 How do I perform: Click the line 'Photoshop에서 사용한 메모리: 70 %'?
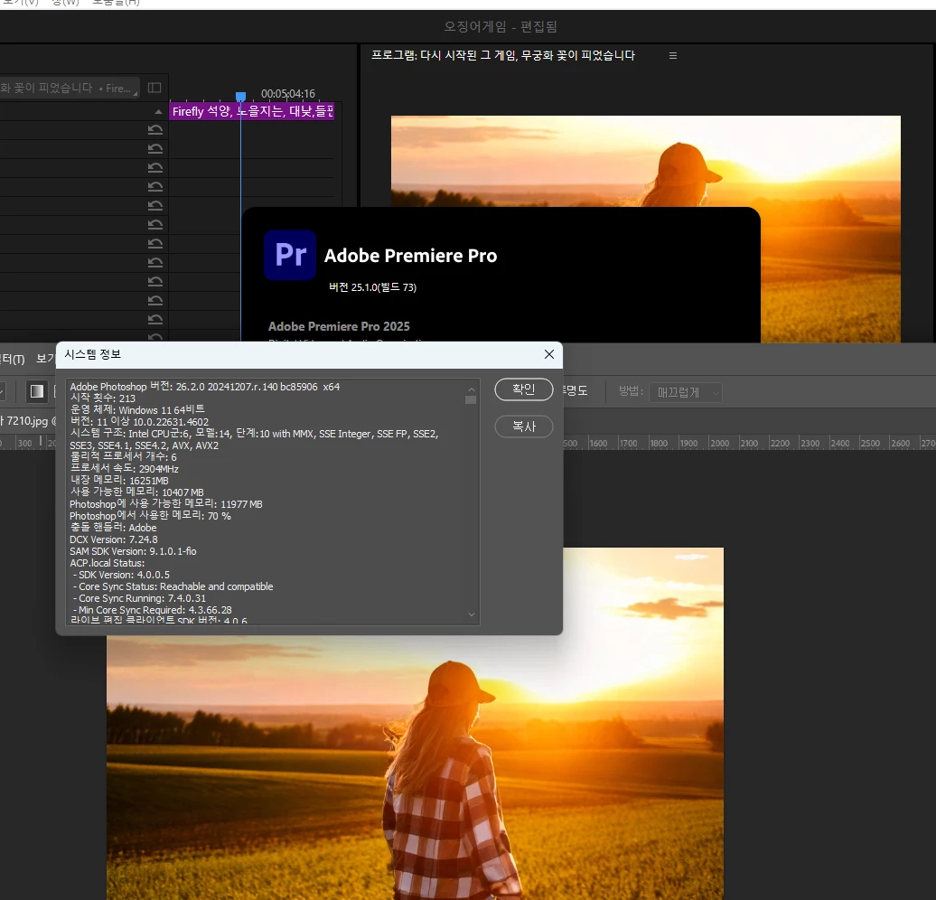click(150, 516)
